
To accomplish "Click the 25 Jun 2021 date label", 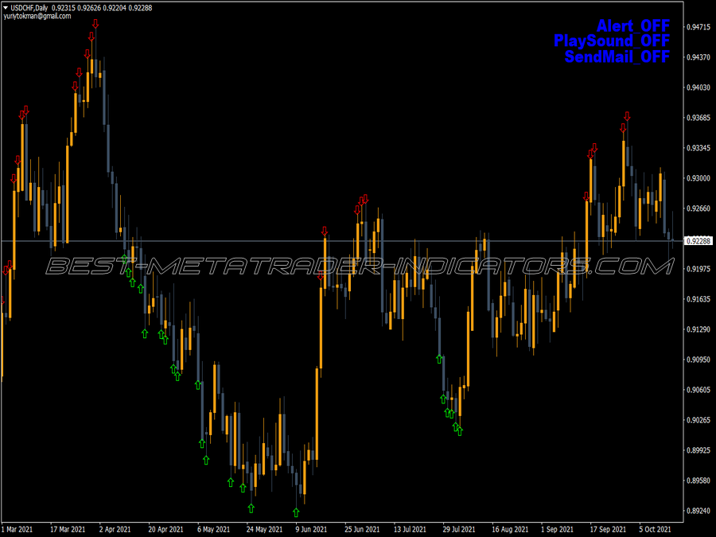I will [x=362, y=529].
